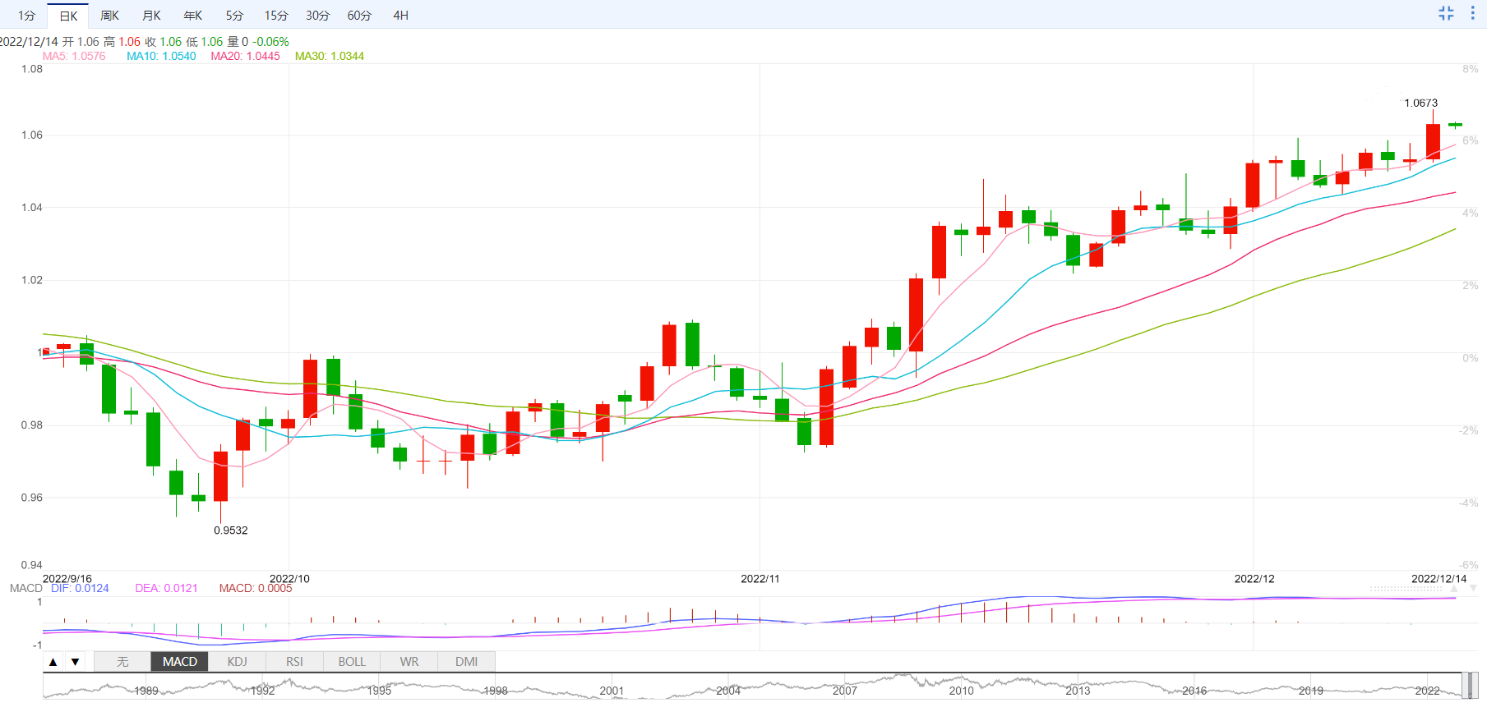Click the 1989 year mark in the navigator

click(x=146, y=691)
